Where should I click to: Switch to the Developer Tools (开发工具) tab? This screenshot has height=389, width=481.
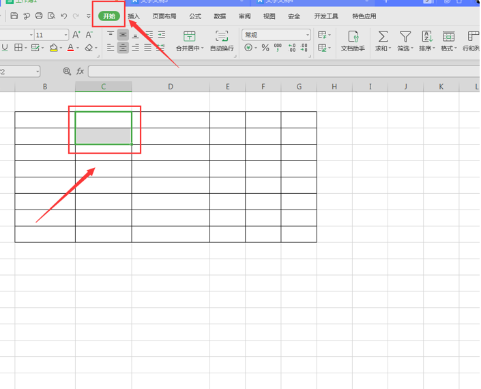pyautogui.click(x=326, y=16)
